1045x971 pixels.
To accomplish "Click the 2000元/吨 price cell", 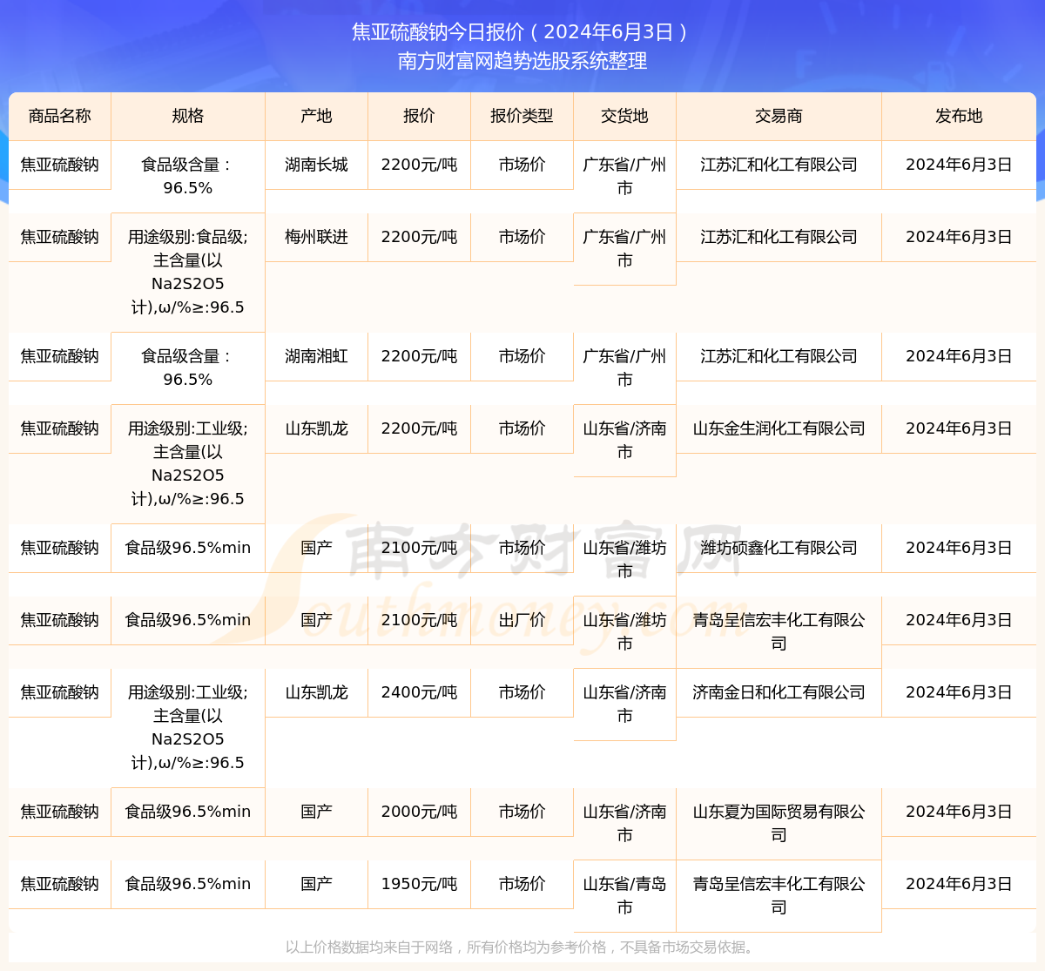I will click(x=419, y=812).
